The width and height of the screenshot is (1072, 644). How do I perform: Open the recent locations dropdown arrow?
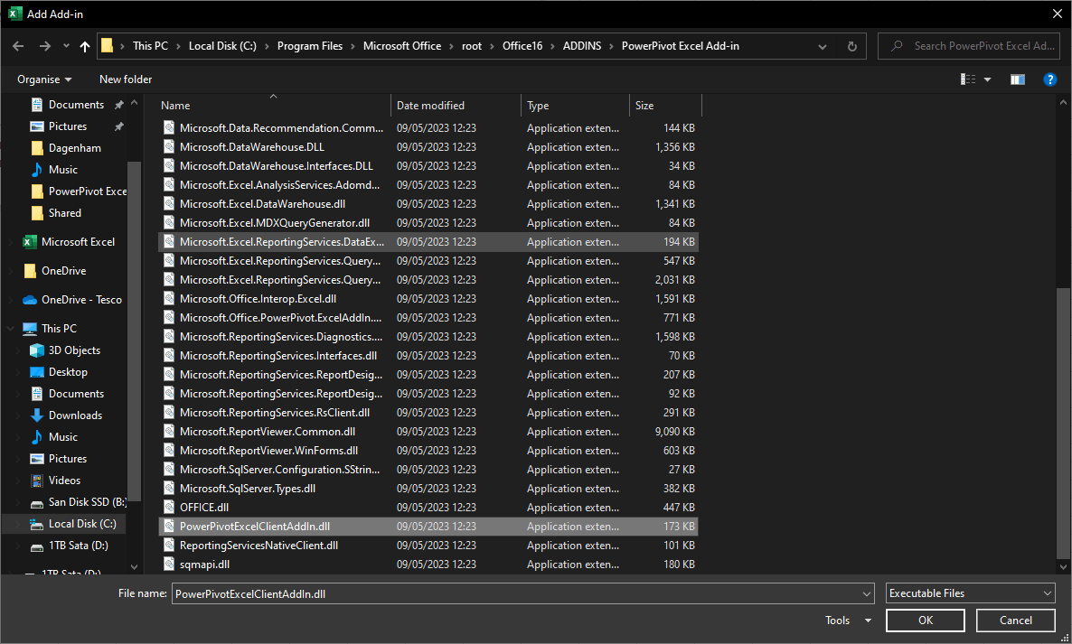66,46
